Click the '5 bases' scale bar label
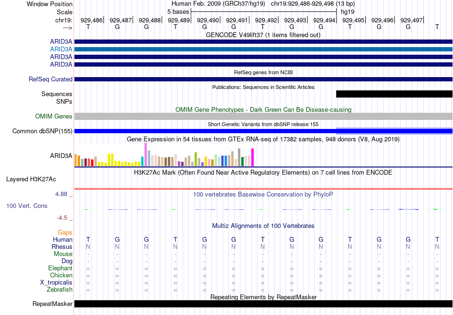 (x=178, y=12)
